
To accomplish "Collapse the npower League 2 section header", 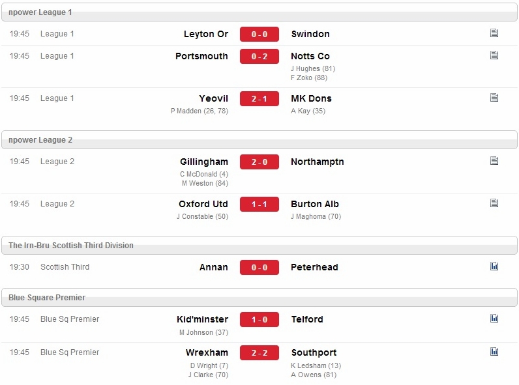I will pyautogui.click(x=259, y=140).
